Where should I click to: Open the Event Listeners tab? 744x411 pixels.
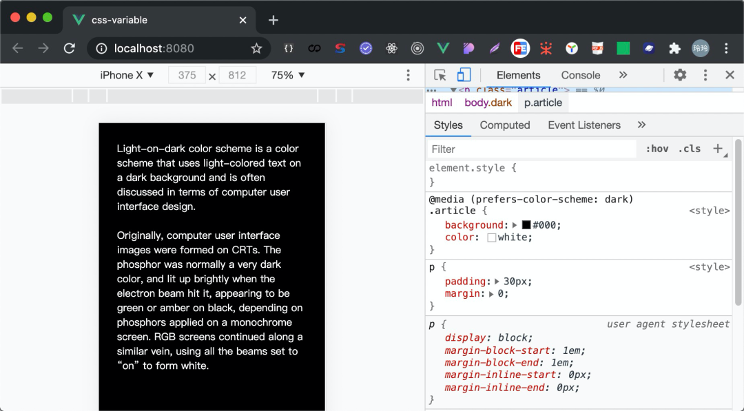click(x=584, y=125)
